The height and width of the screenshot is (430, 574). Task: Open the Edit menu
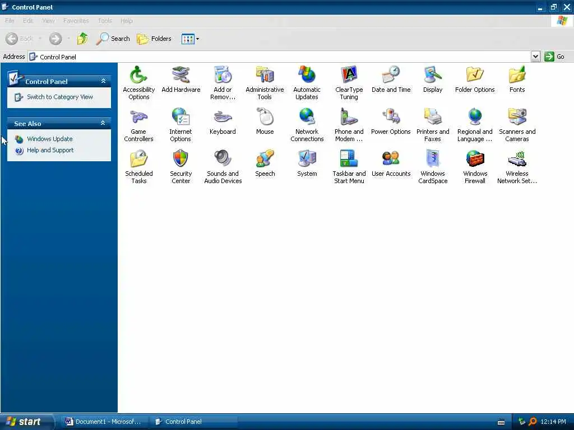(28, 21)
